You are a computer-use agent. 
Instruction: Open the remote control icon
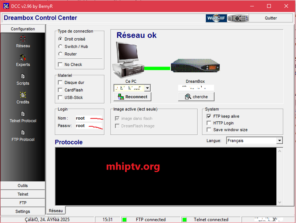point(238,18)
